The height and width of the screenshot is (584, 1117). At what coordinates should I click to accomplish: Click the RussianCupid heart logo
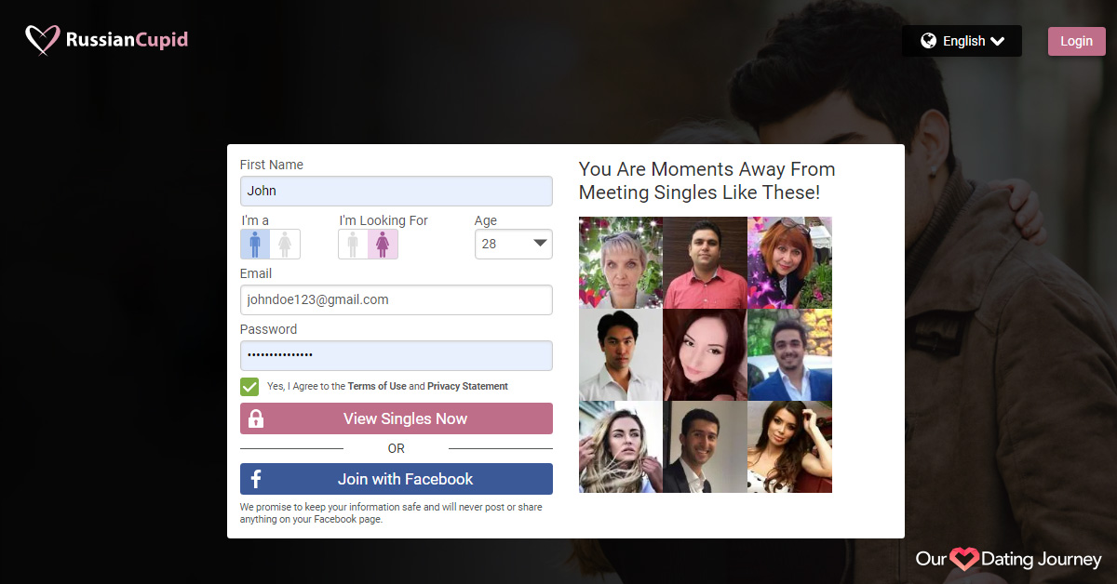tap(42, 40)
